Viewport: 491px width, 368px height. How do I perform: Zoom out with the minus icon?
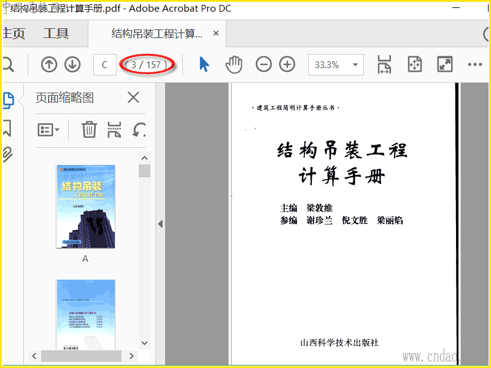(x=264, y=64)
